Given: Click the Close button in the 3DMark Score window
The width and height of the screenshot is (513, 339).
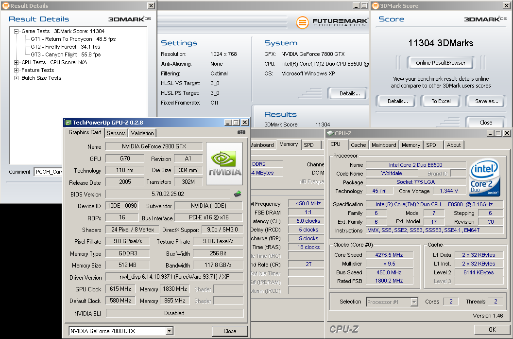Looking at the screenshot, I should [x=485, y=123].
